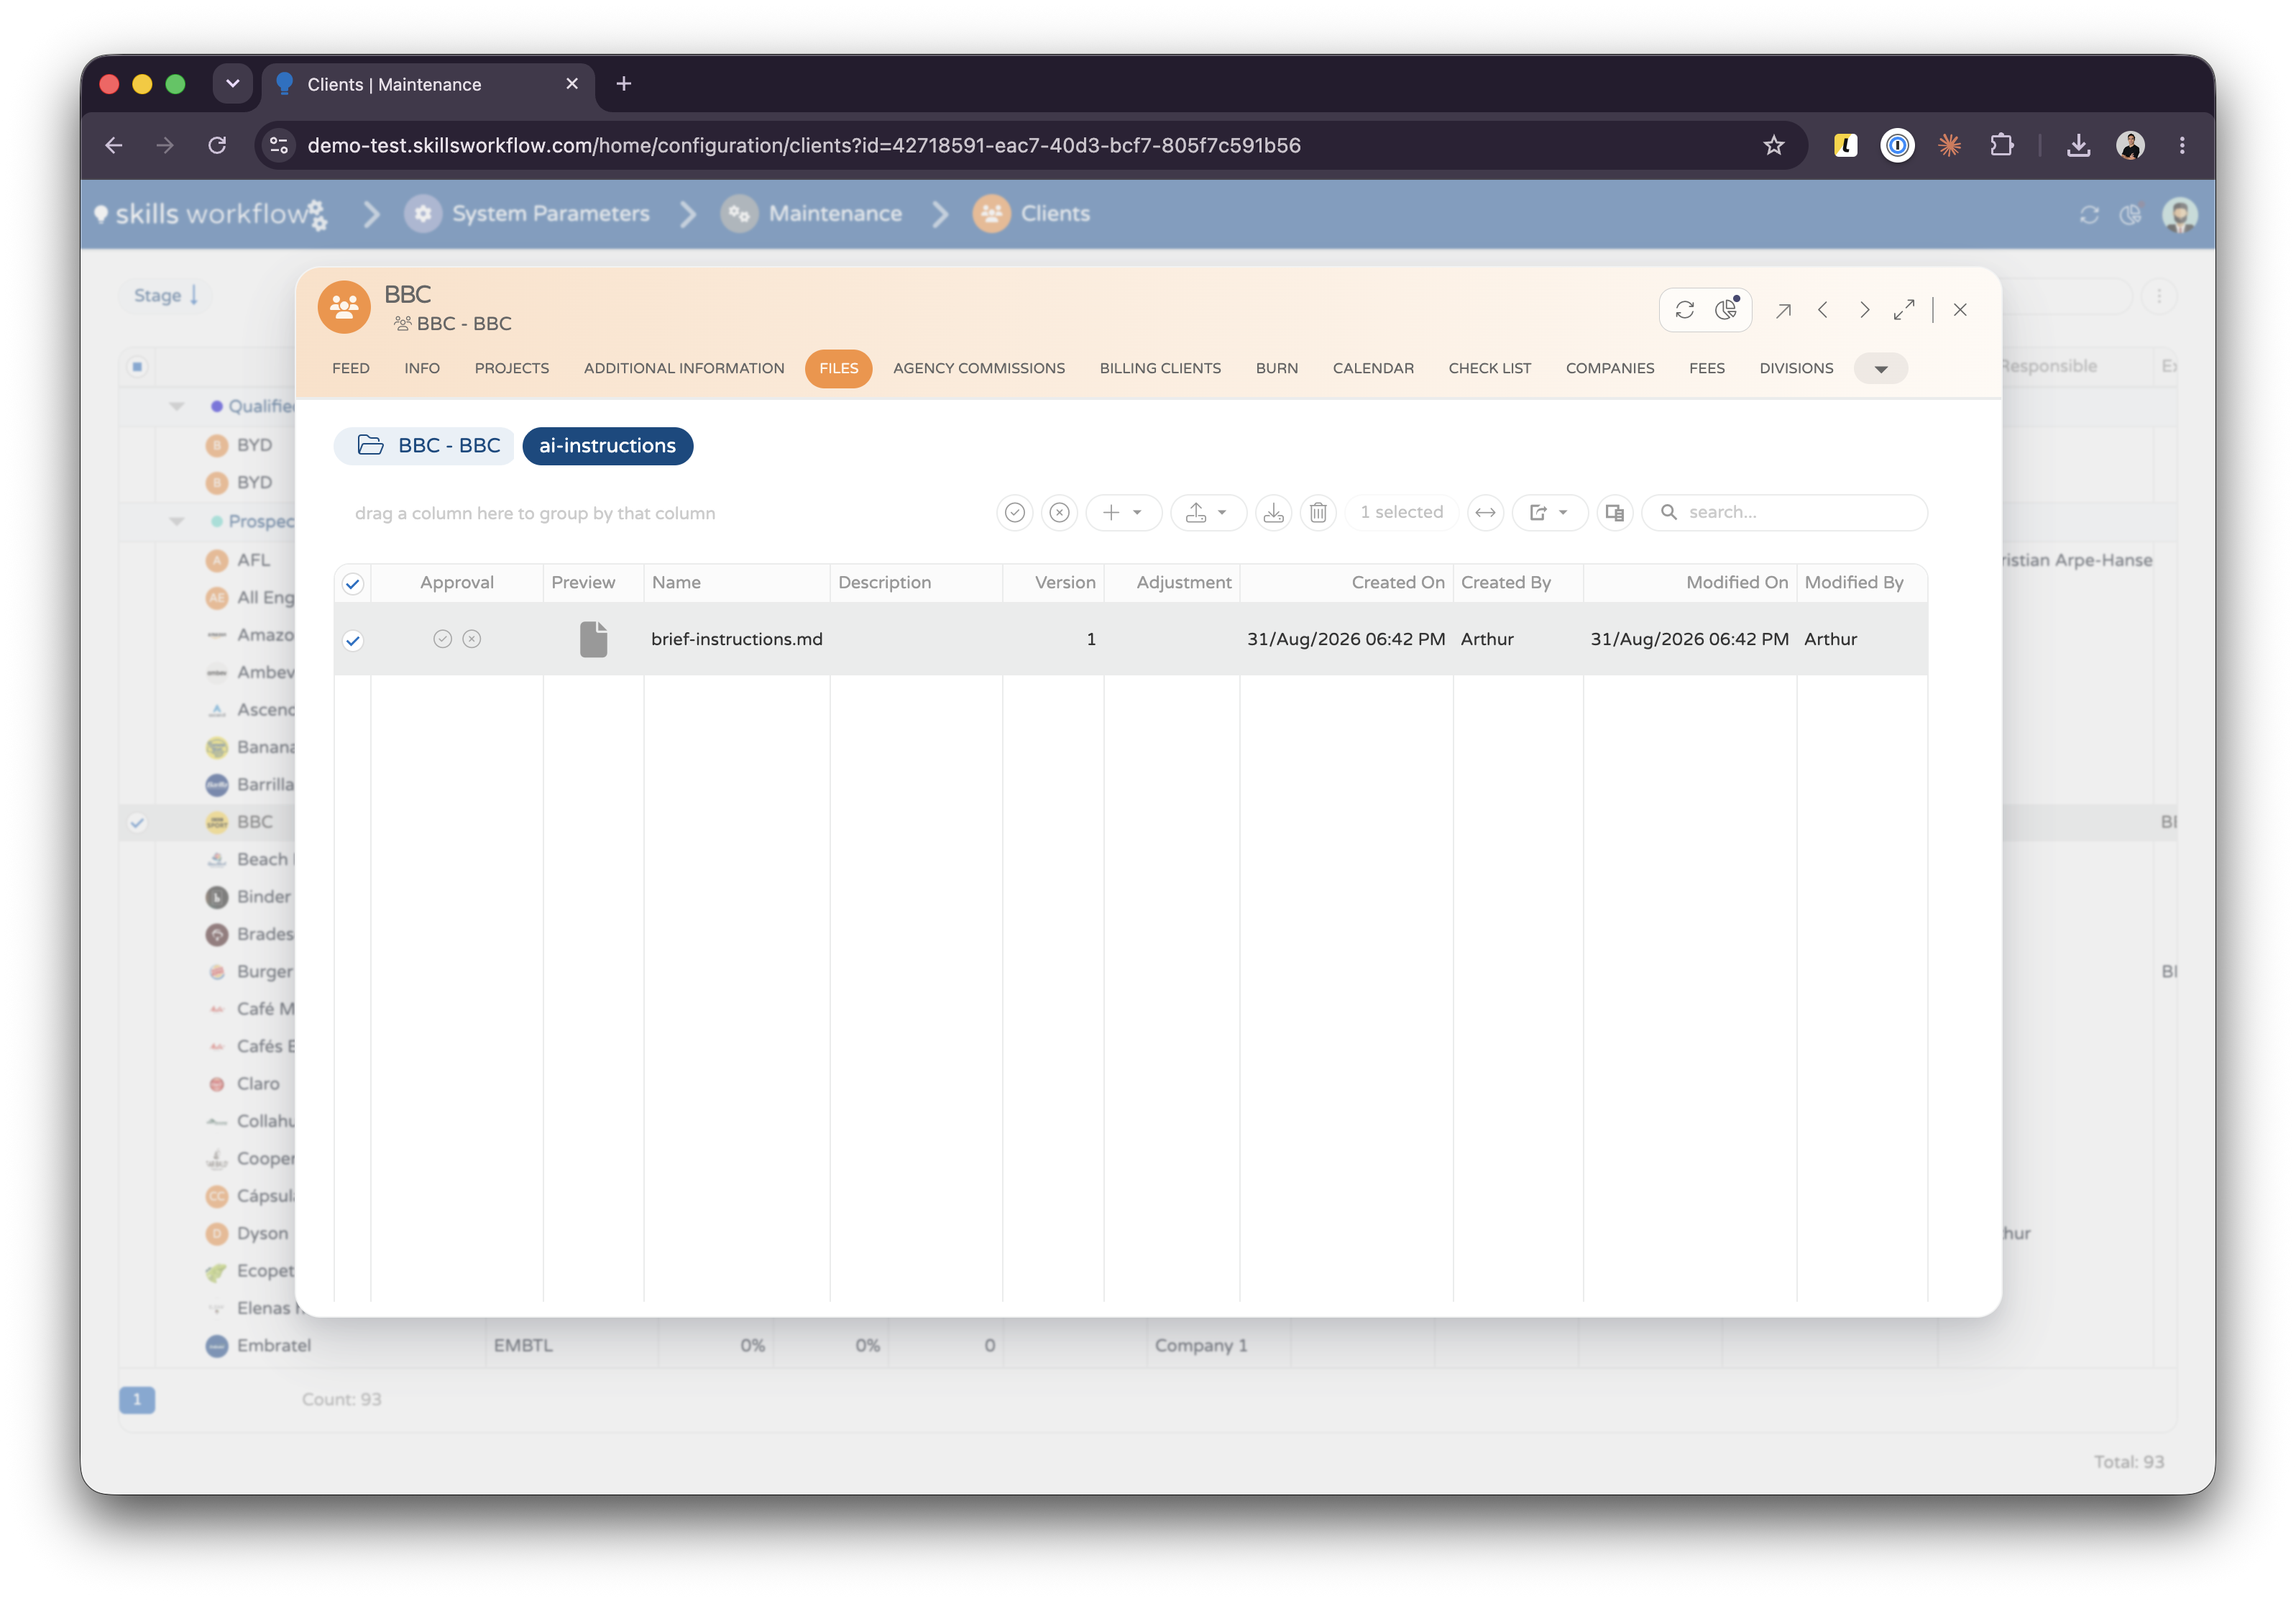Navigate to BBC - BBC root folder
Image resolution: width=2296 pixels, height=1601 pixels.
[425, 445]
